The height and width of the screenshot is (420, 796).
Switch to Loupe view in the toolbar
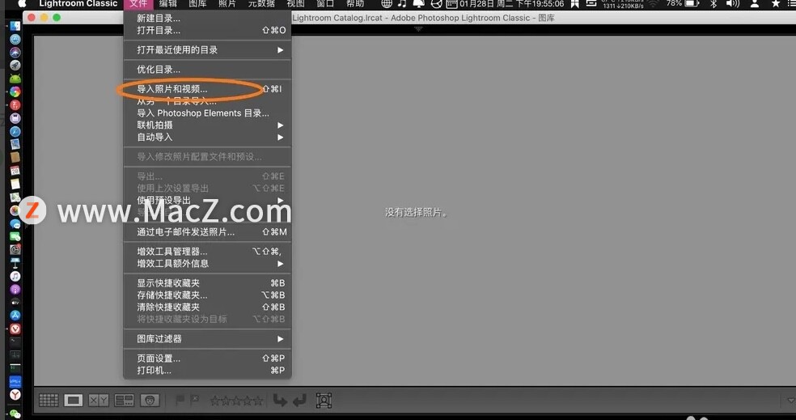pos(73,401)
